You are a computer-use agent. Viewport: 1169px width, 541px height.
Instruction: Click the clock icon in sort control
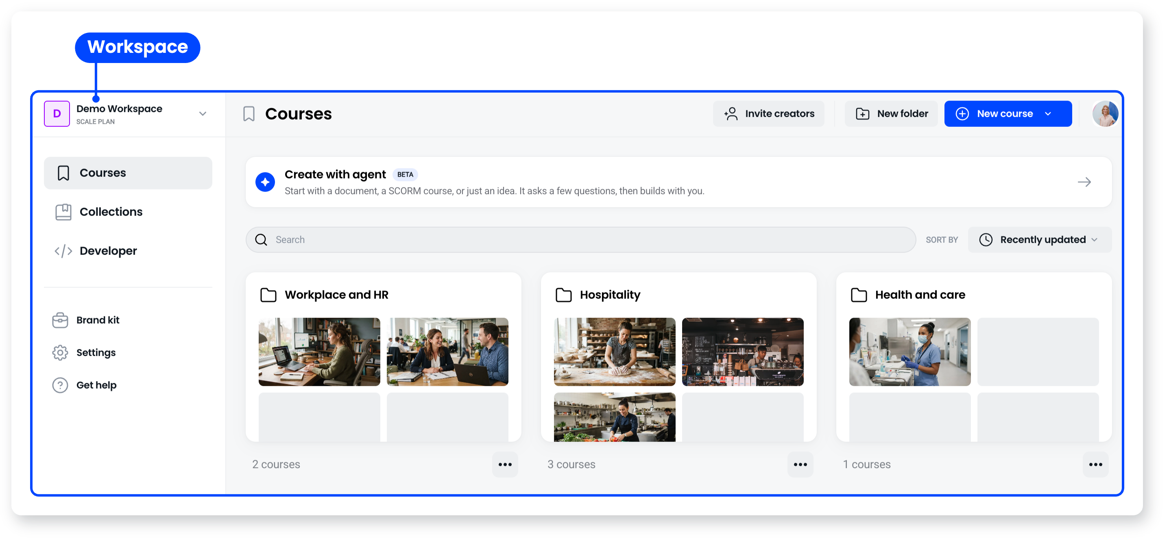click(986, 240)
